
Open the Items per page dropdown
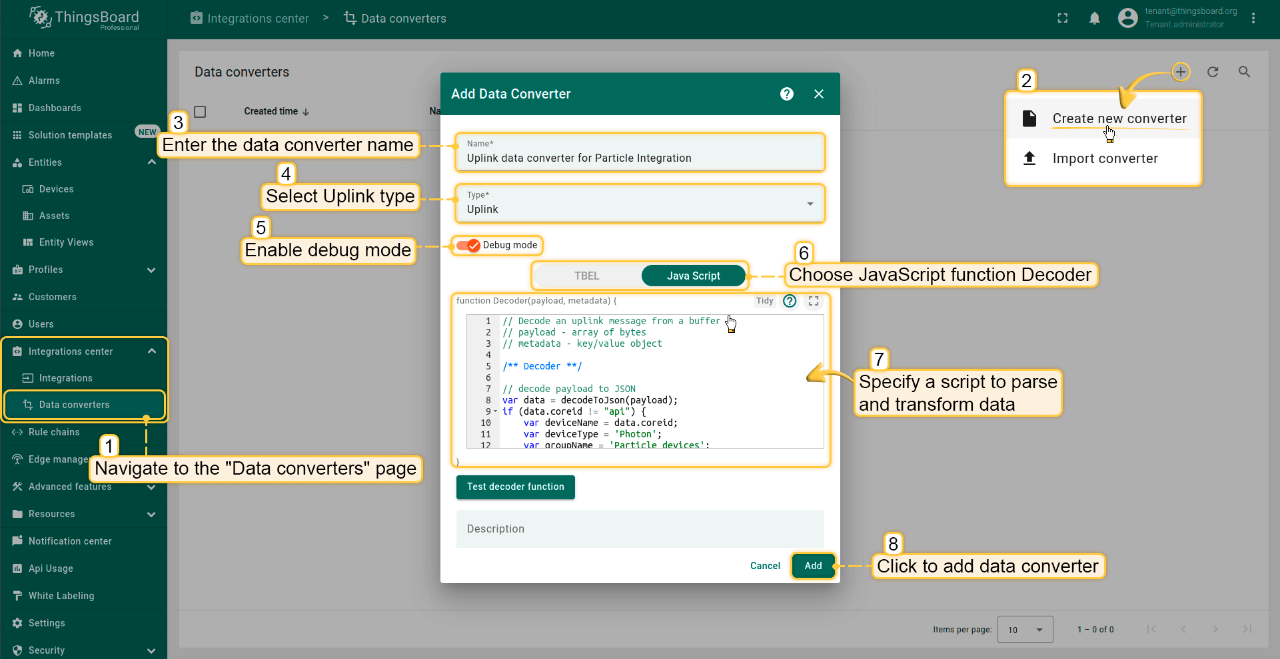1025,630
